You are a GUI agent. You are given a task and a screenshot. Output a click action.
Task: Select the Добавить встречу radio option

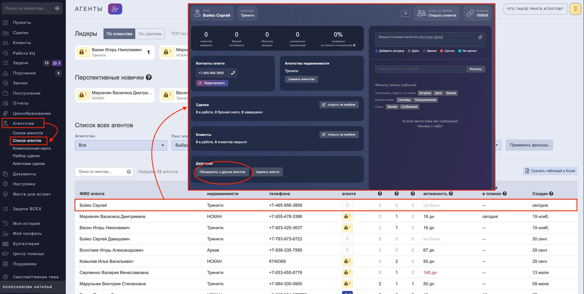377,51
